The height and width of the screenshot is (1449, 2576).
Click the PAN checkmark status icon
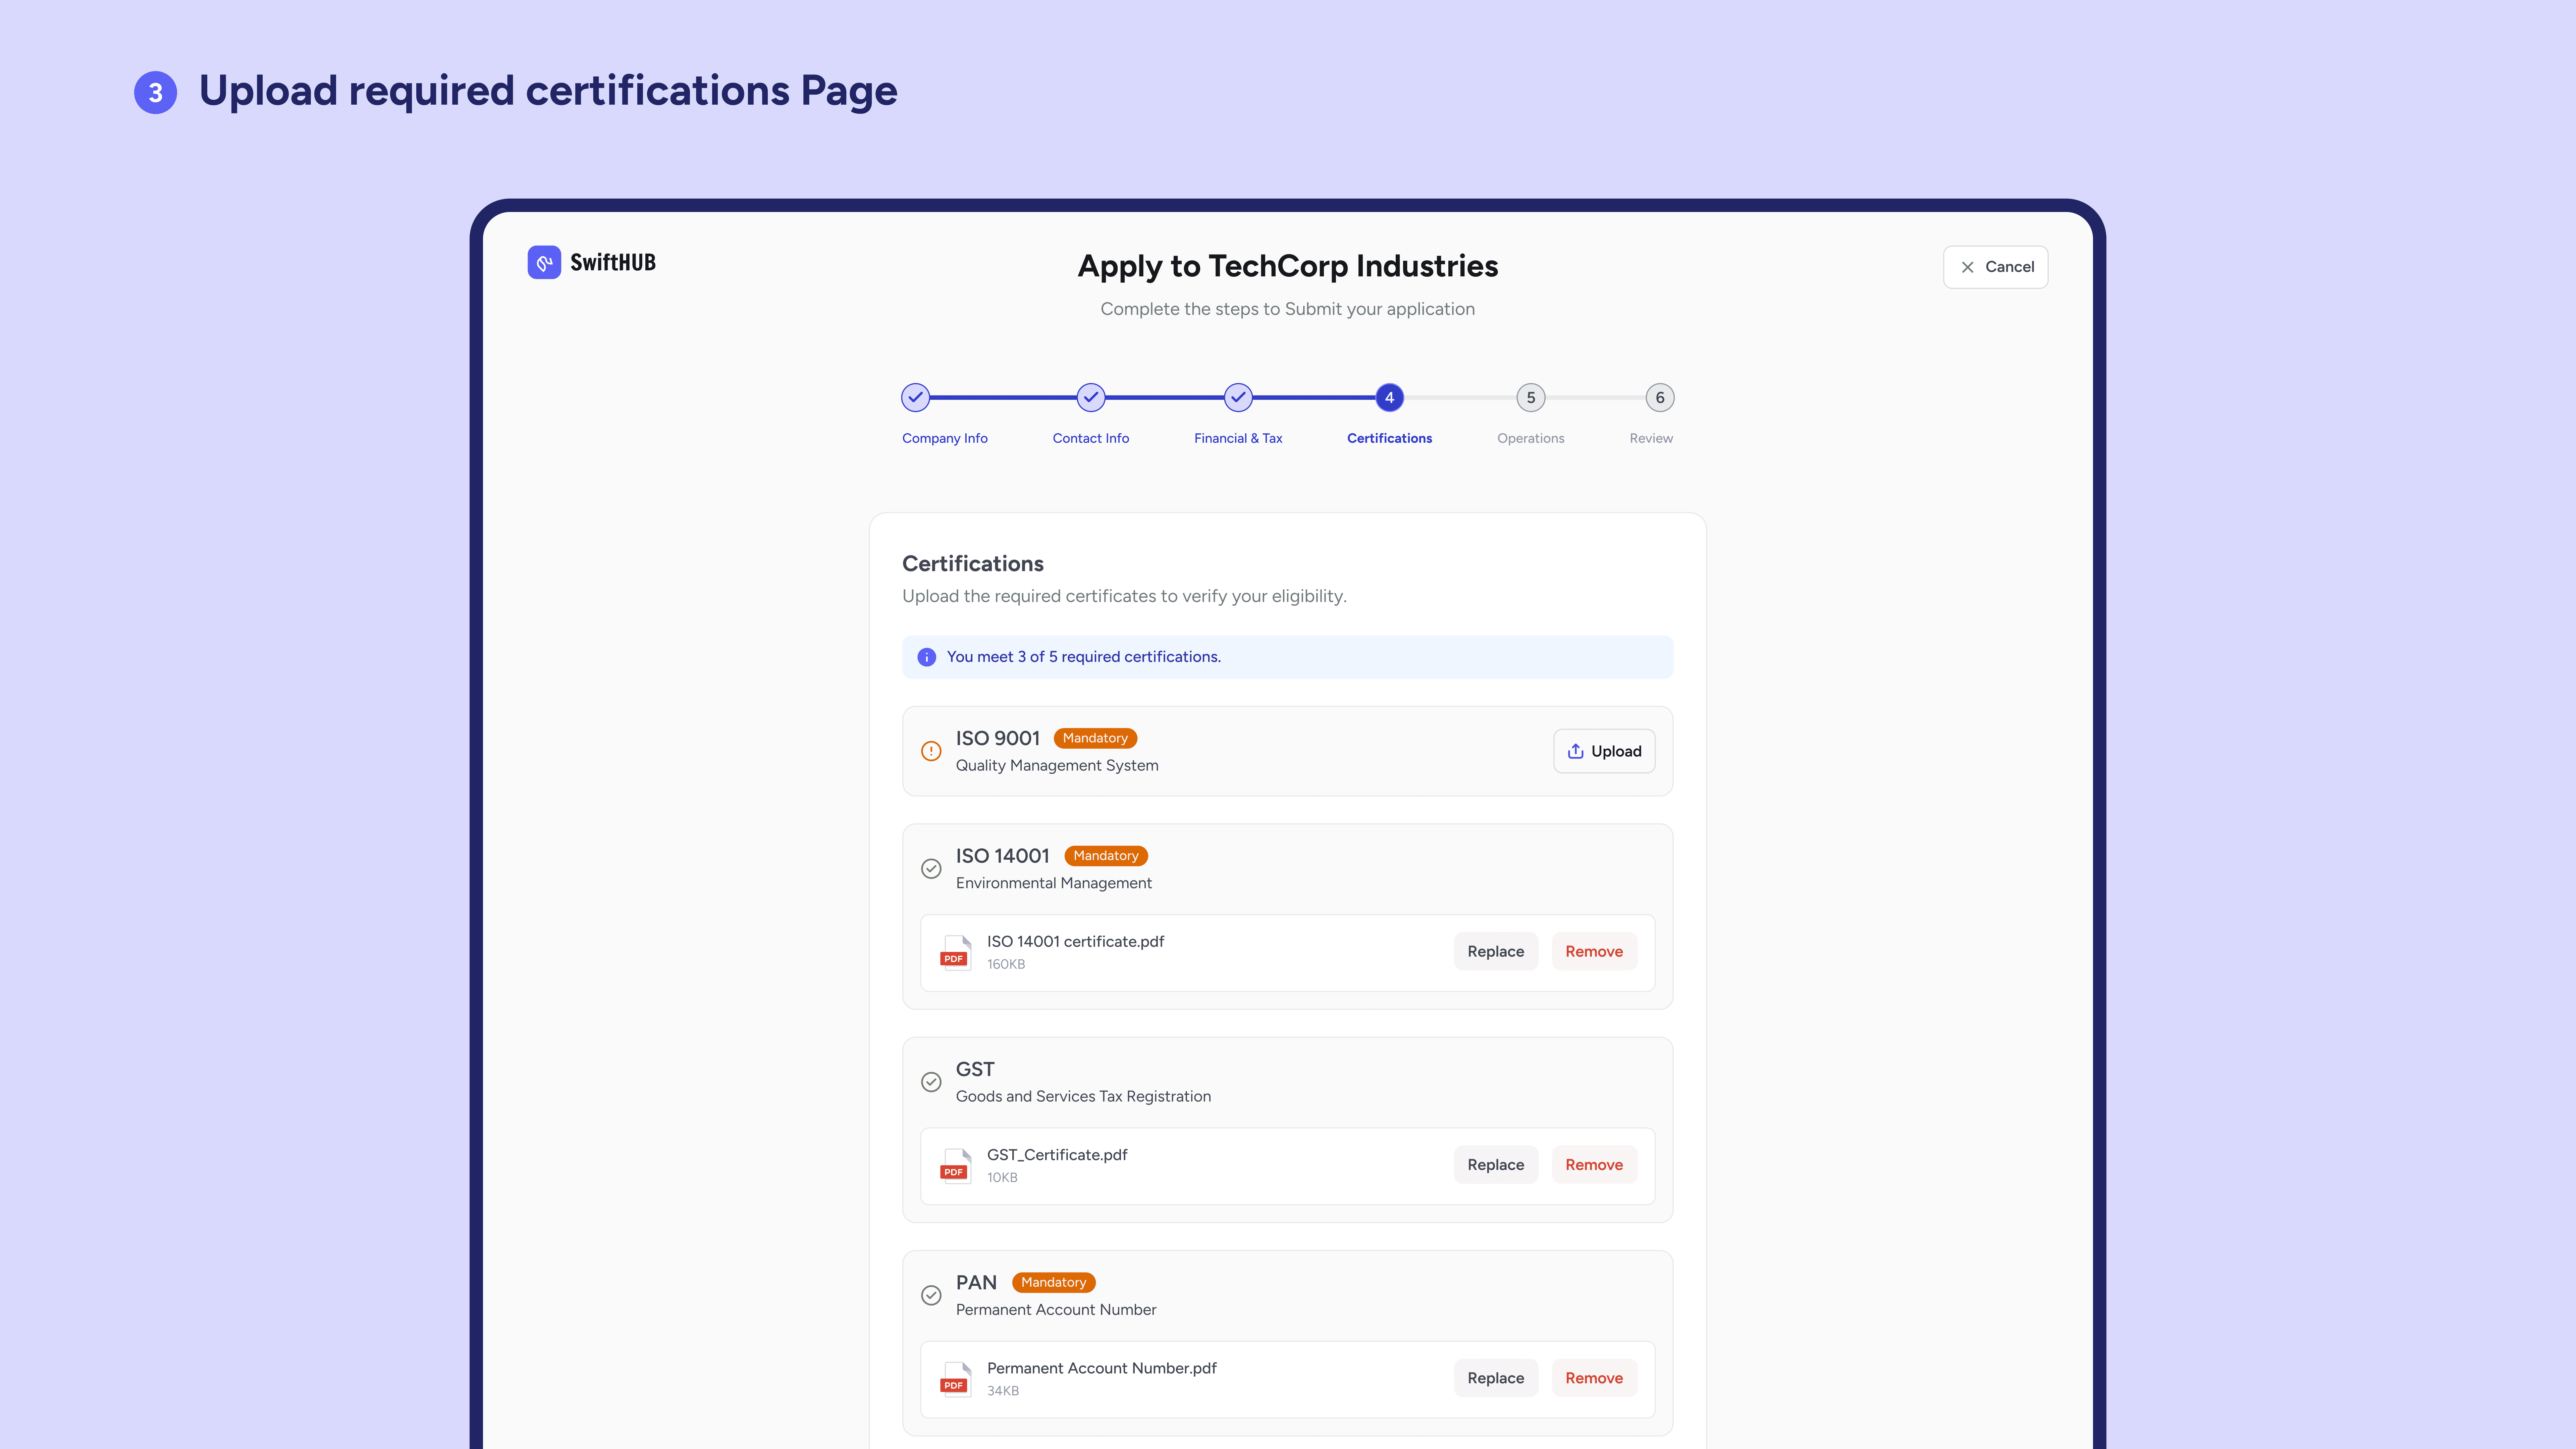pos(931,1295)
